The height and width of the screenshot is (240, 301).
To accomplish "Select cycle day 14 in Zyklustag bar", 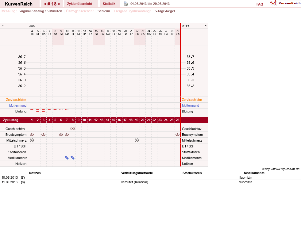I will coord(107,120).
